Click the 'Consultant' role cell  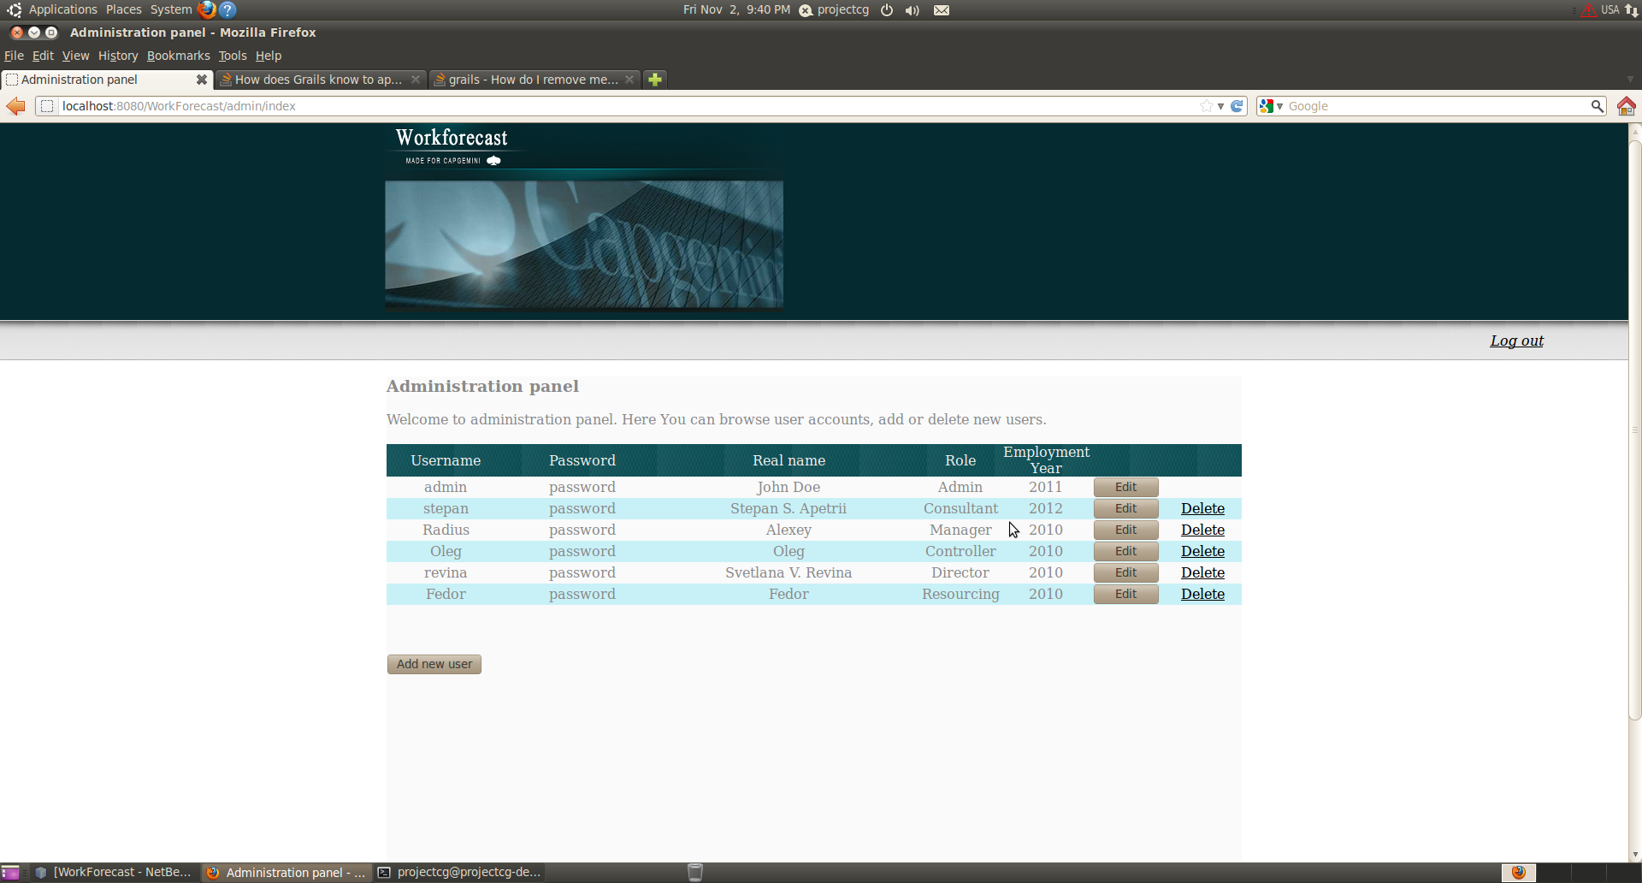coord(960,508)
